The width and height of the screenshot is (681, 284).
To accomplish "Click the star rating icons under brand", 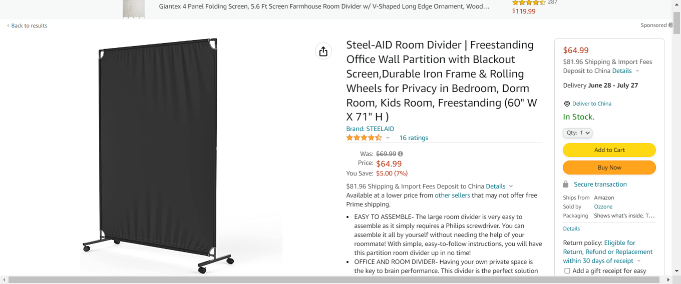I will tap(364, 138).
